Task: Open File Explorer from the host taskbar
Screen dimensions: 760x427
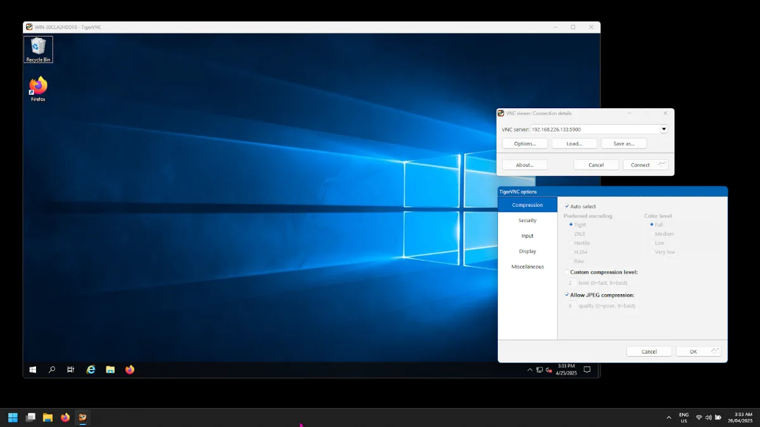Action: [x=47, y=418]
